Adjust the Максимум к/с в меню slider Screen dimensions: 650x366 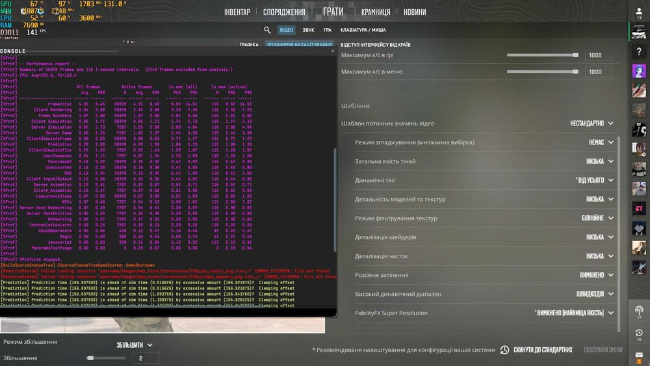pos(542,72)
